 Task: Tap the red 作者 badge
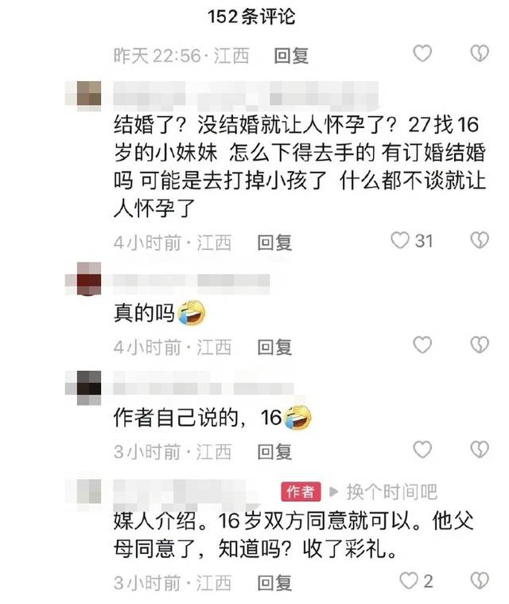tap(301, 492)
